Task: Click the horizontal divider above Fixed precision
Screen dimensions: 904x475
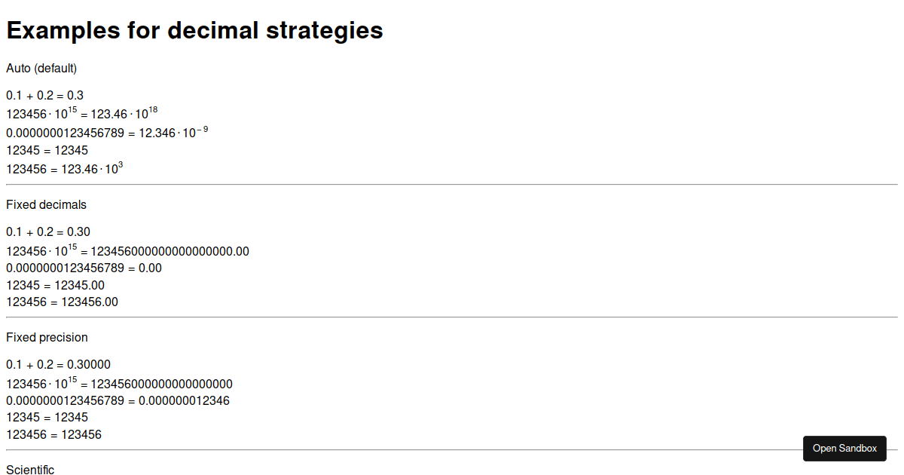Action: (x=452, y=317)
